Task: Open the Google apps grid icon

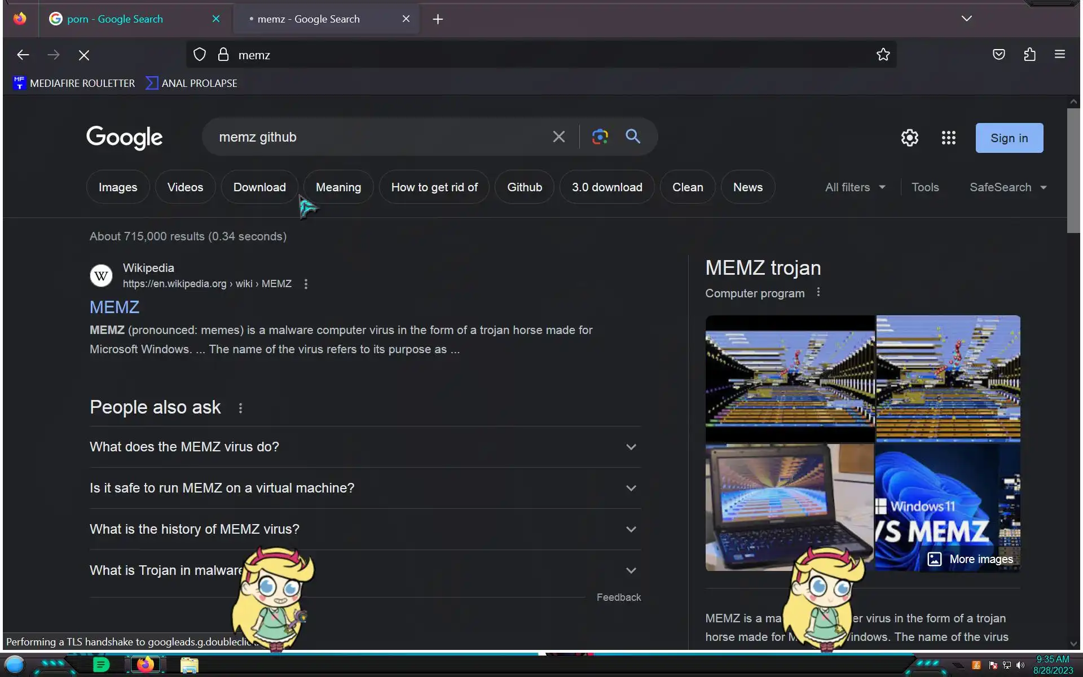Action: (x=948, y=138)
